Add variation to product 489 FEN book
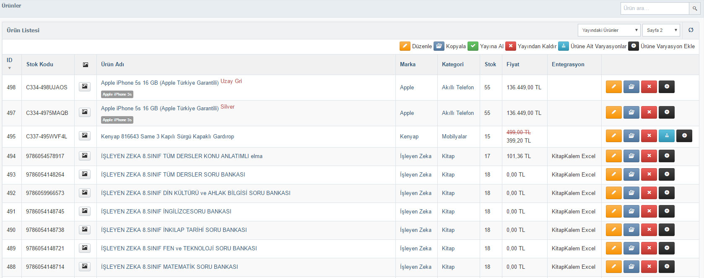This screenshot has width=704, height=278. pyautogui.click(x=667, y=248)
